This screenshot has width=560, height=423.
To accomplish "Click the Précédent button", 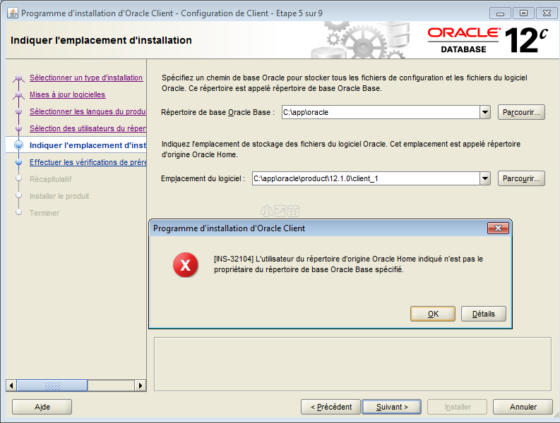I will click(330, 407).
